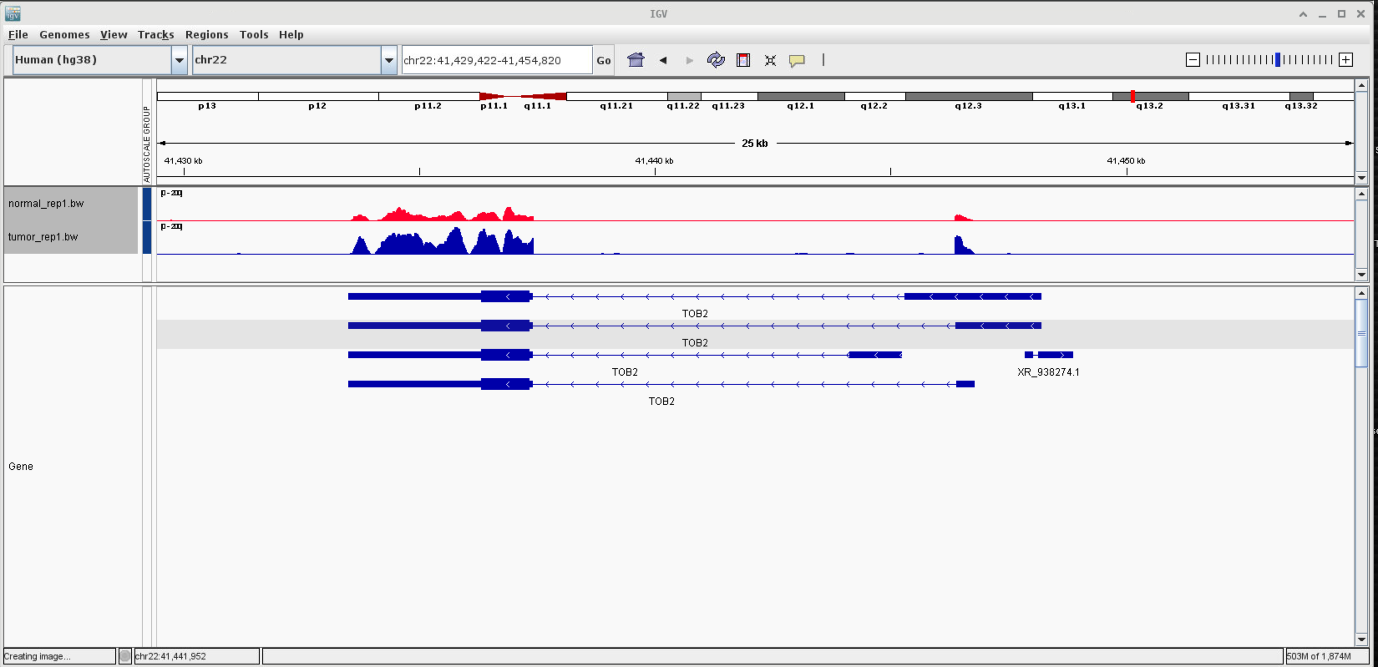Image resolution: width=1378 pixels, height=667 pixels.
Task: Click the Define region of interest icon
Action: pos(743,60)
